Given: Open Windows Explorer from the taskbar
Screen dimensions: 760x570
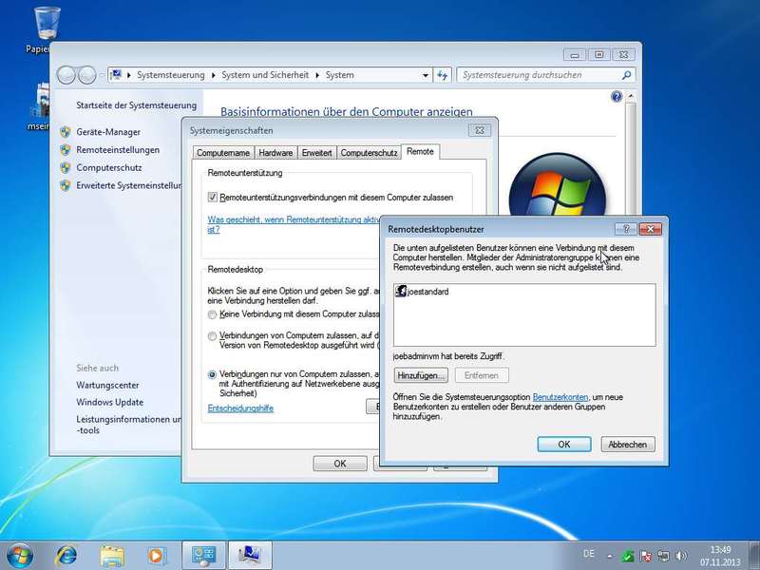Looking at the screenshot, I should [x=112, y=554].
